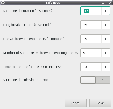The height and width of the screenshot is (109, 113).
Task: Click the long break duration value 60
Action: coord(87,25)
